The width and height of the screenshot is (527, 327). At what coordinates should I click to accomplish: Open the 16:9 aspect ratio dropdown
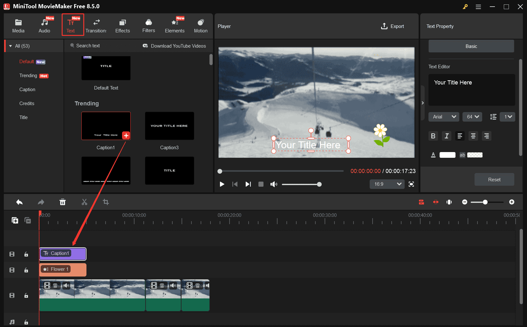(387, 184)
